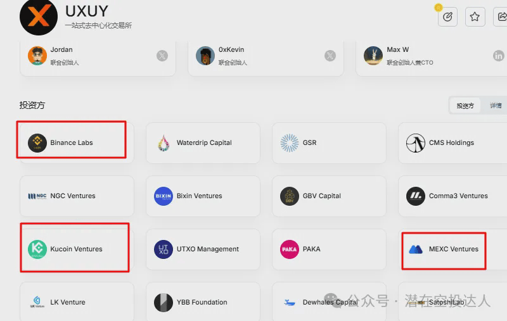Select the Kucoin Ventures name text
Viewport: 507px width, 321px height.
(76, 249)
